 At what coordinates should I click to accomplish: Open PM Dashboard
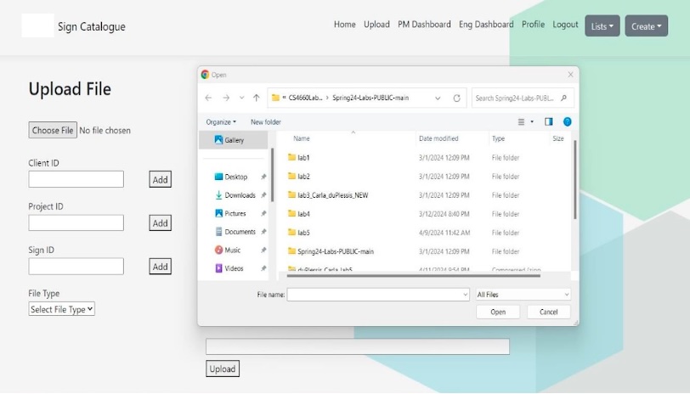[424, 25]
